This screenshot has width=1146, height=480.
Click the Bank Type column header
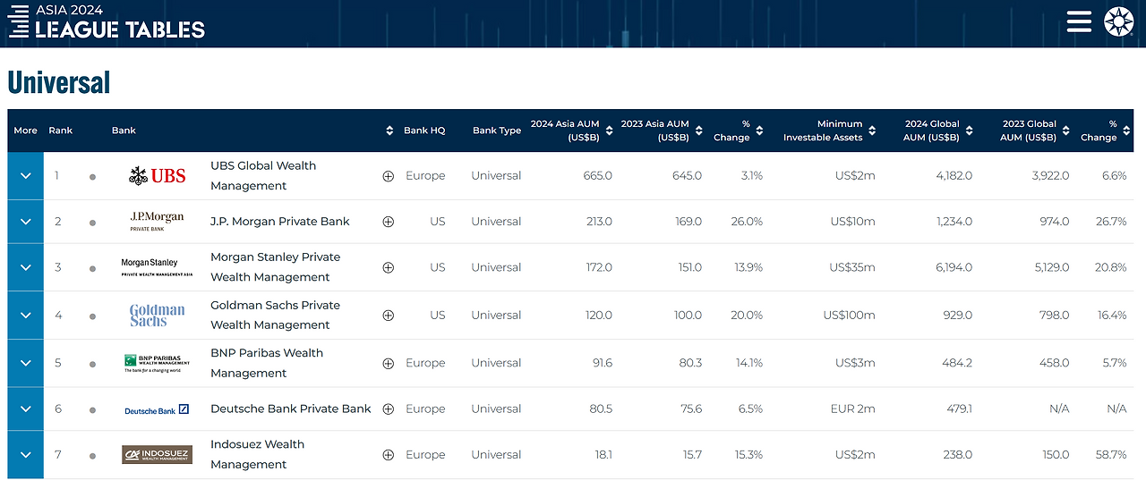[497, 131]
